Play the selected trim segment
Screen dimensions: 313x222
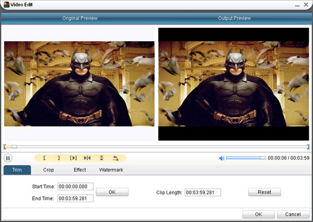click(x=73, y=158)
